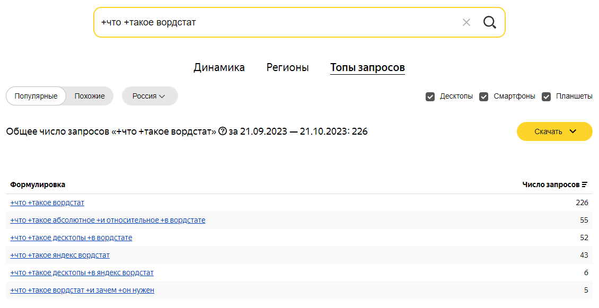This screenshot has height=308, width=599.
Task: Click the magnifying glass search icon
Action: click(489, 23)
